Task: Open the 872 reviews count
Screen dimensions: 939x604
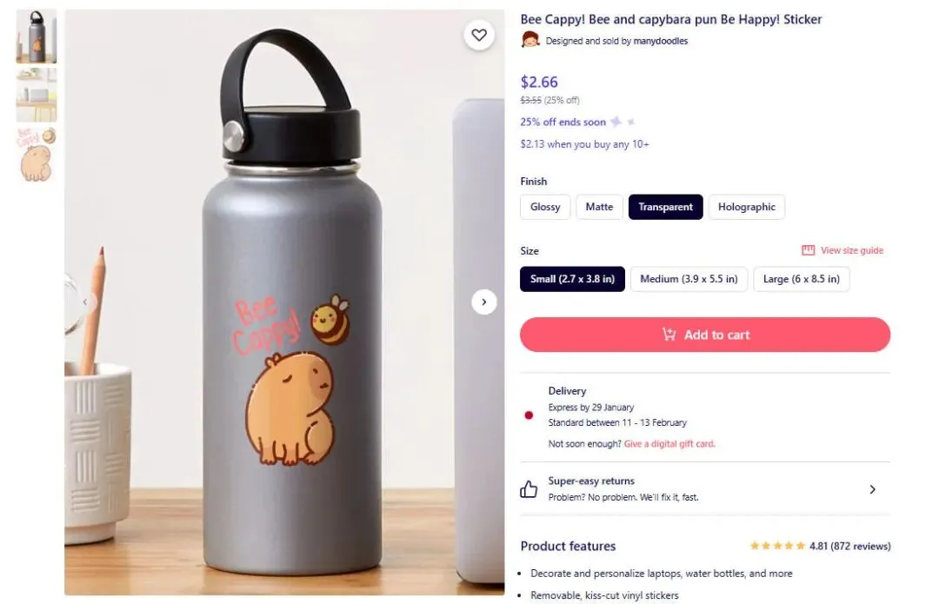Action: [860, 546]
